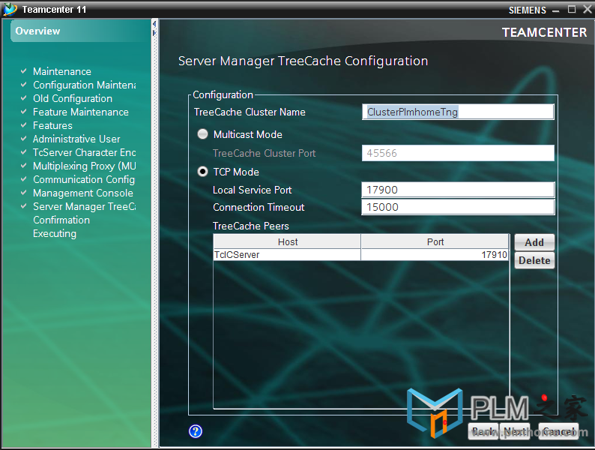Click the TreeCache Cluster Port field
Image resolution: width=595 pixels, height=450 pixels.
click(458, 153)
